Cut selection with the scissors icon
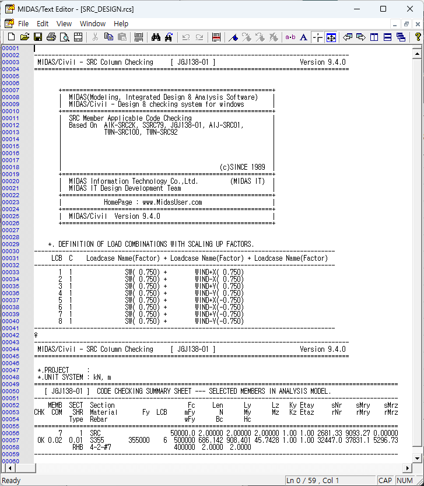 pos(95,37)
